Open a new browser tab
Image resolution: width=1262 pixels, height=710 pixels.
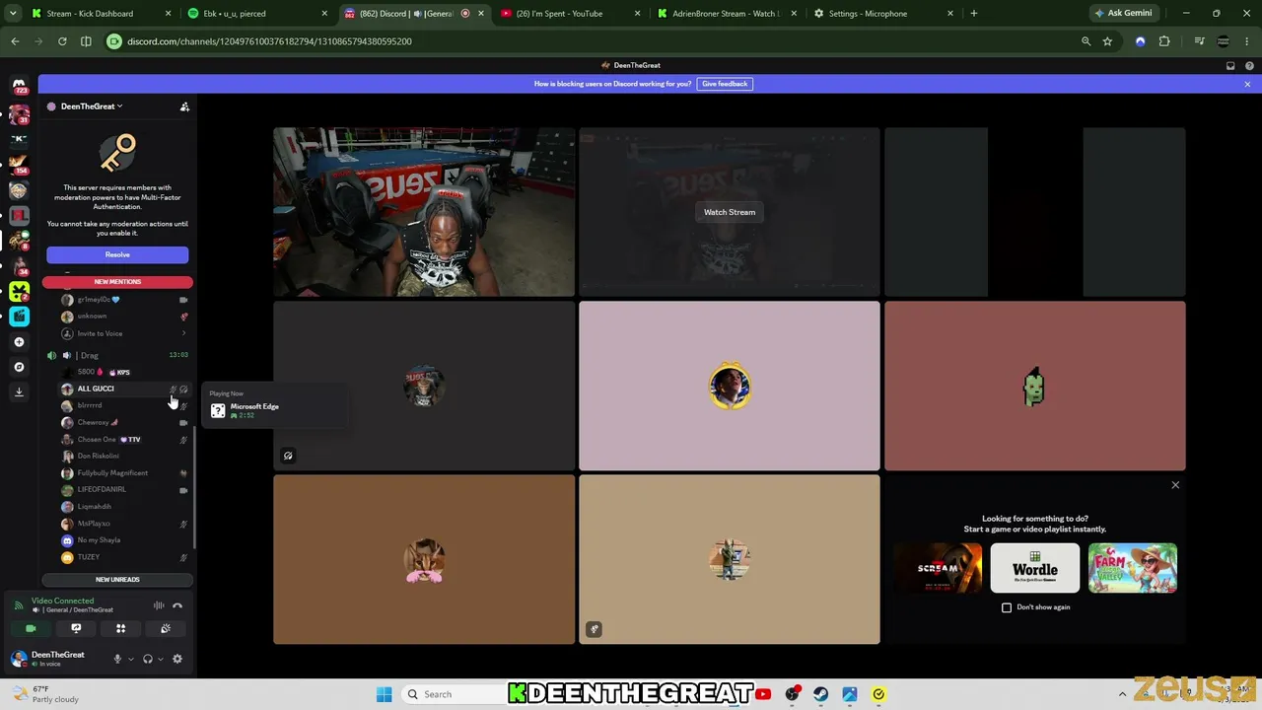point(974,14)
